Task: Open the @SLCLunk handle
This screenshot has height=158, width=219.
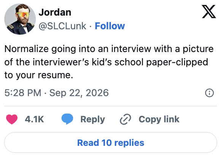Action: click(x=62, y=26)
